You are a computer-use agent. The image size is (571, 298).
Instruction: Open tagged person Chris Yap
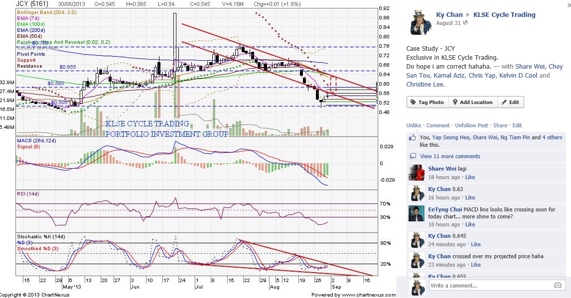pos(482,76)
